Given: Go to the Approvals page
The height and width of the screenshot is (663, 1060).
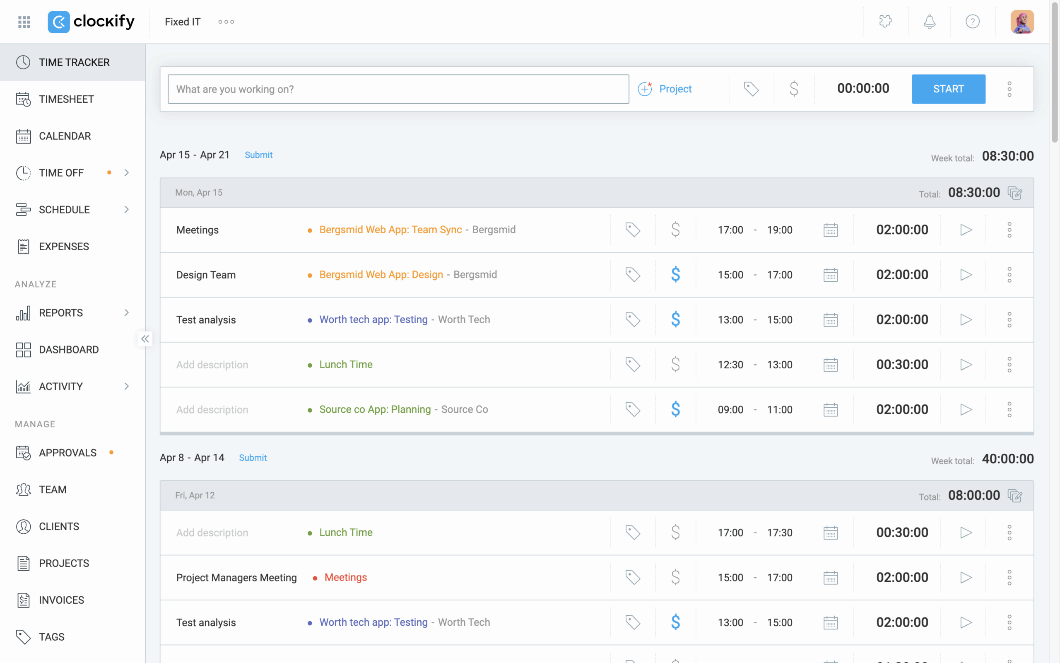Looking at the screenshot, I should (x=67, y=452).
